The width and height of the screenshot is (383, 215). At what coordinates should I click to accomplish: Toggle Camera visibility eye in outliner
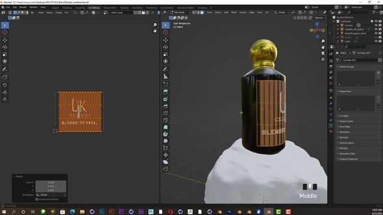point(376,25)
